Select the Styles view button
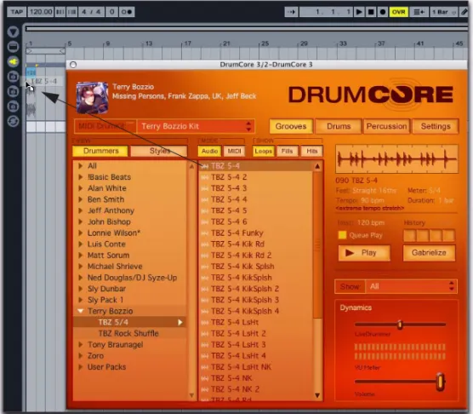Screen dimensions: 473x414 tap(159, 151)
